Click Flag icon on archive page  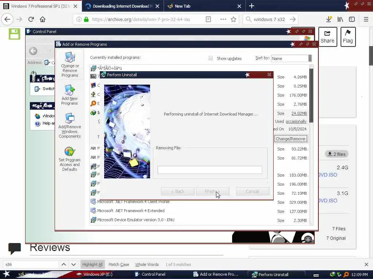pyautogui.click(x=348, y=37)
